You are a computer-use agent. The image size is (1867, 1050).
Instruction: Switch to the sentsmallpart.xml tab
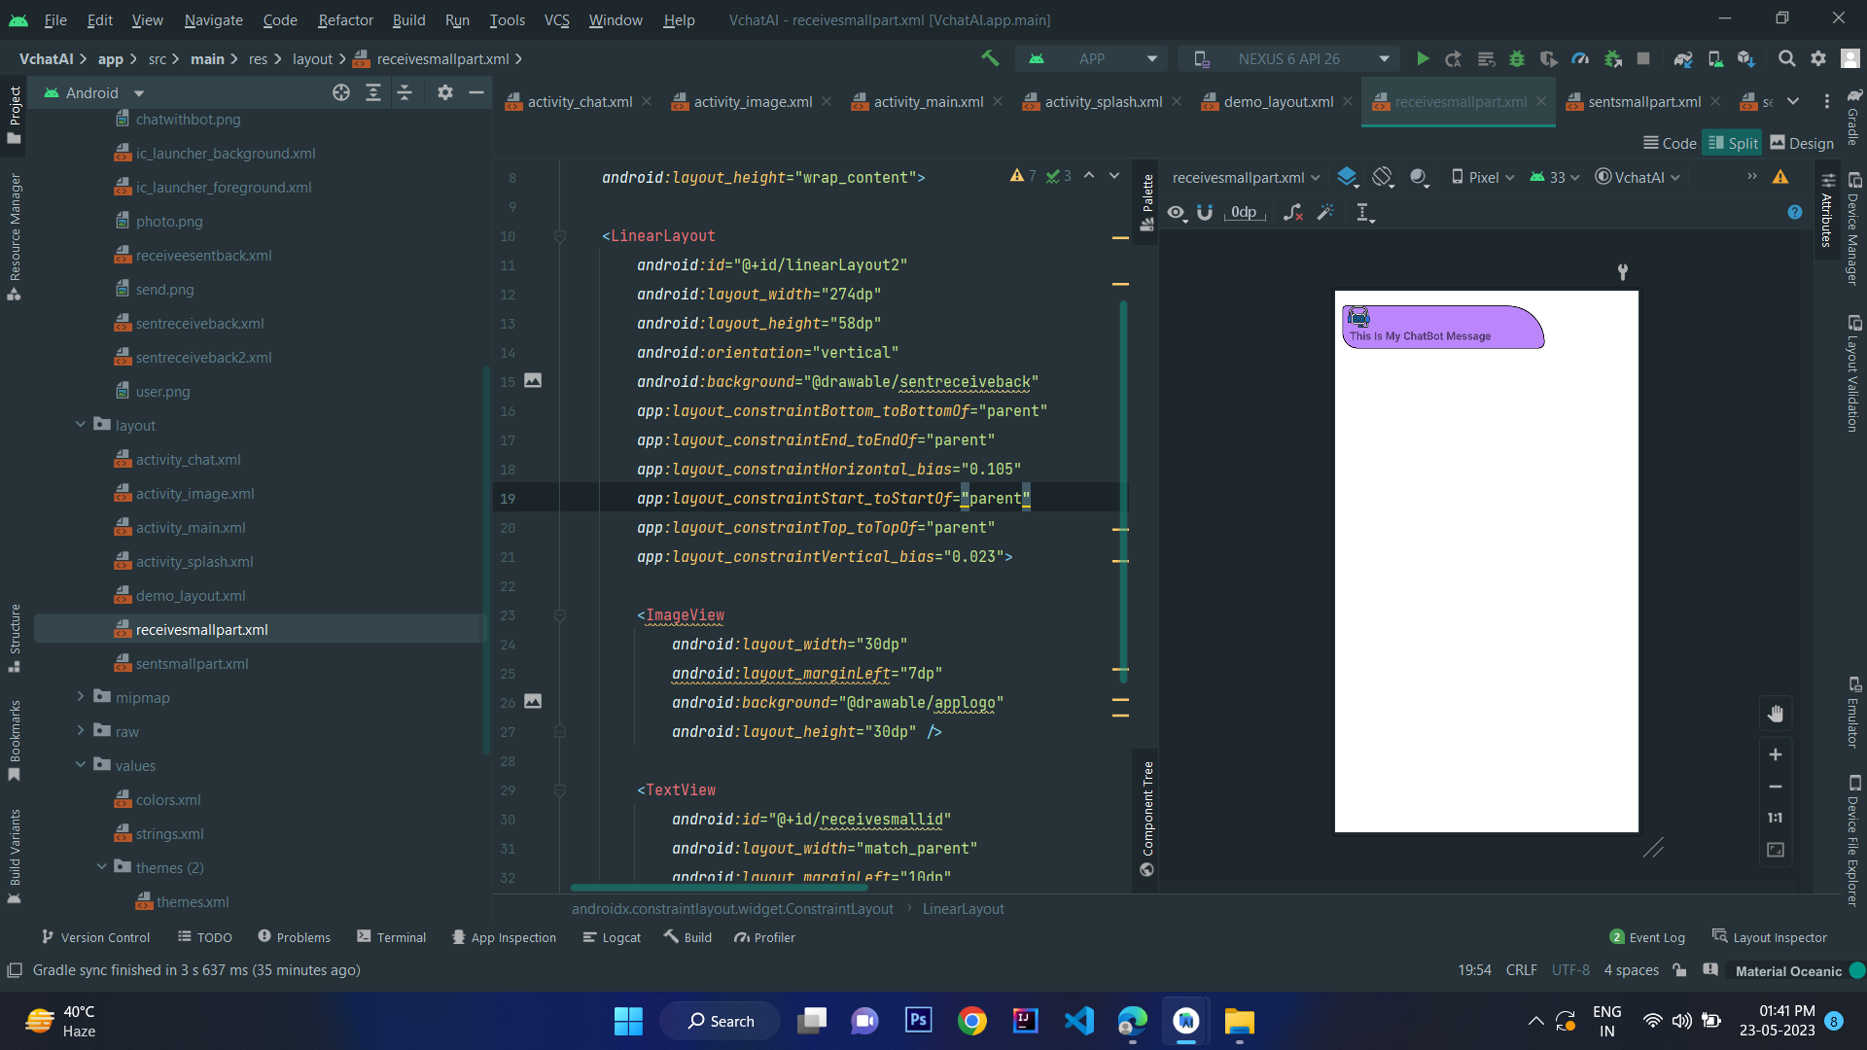1643,101
